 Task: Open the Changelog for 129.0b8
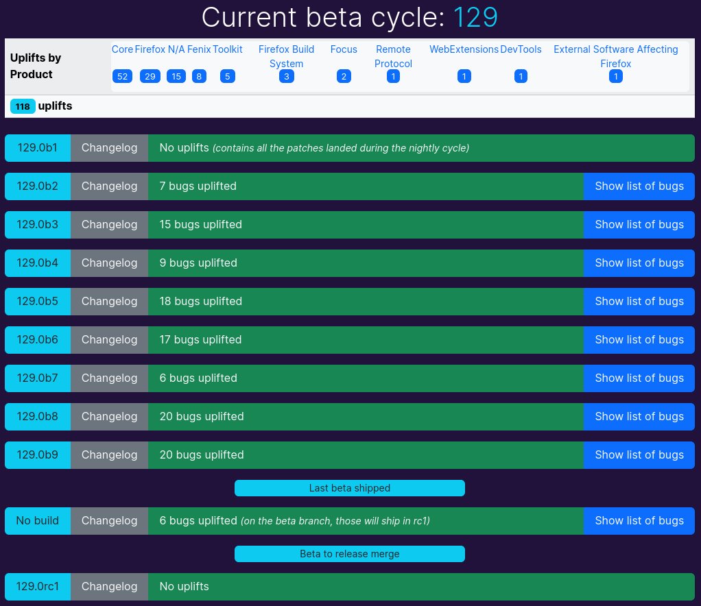(x=110, y=417)
